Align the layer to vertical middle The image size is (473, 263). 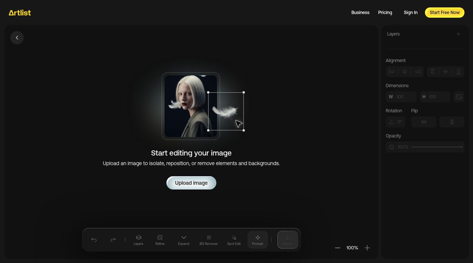point(446,72)
